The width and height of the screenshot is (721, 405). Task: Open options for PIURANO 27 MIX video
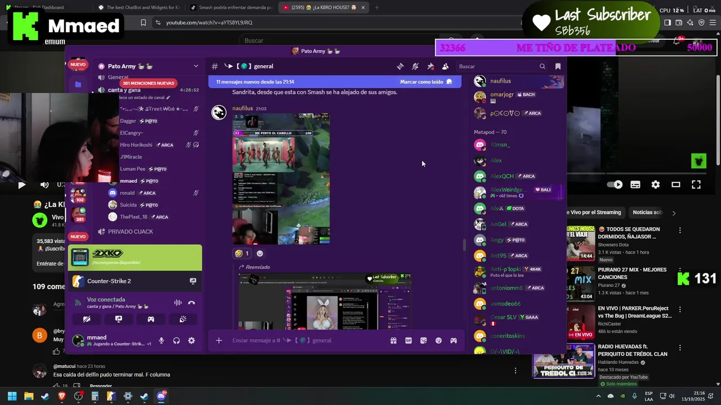tap(680, 271)
